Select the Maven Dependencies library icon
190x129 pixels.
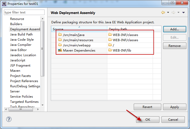tap(60, 50)
